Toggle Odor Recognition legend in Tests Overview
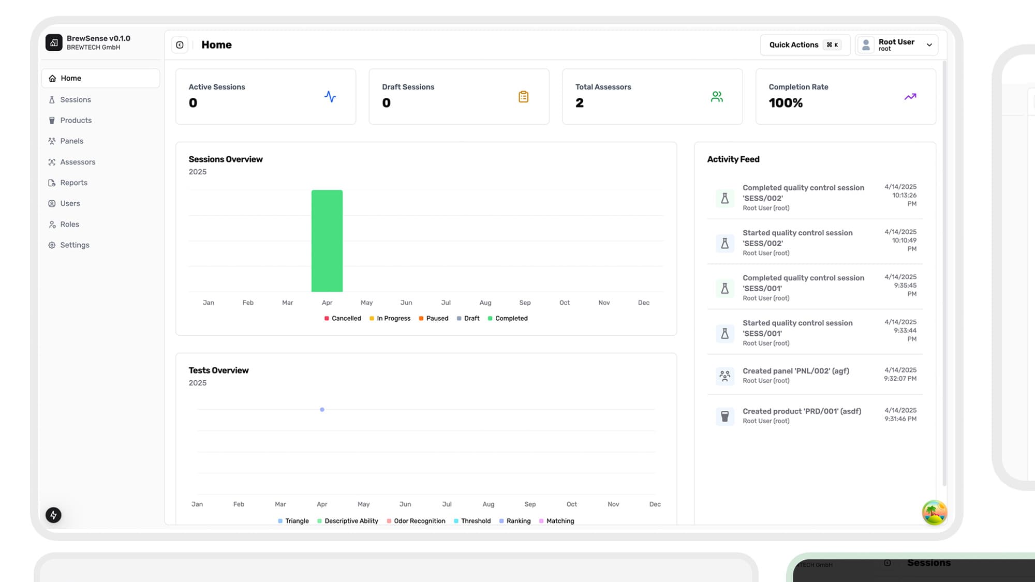Screen dimensions: 1035x582 pyautogui.click(x=416, y=521)
